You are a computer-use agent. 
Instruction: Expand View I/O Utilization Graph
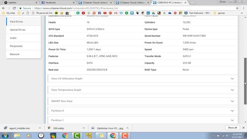tap(142, 78)
